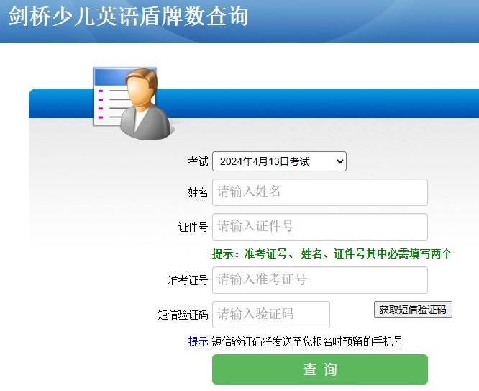Open the 考试 date dropdown

click(279, 161)
